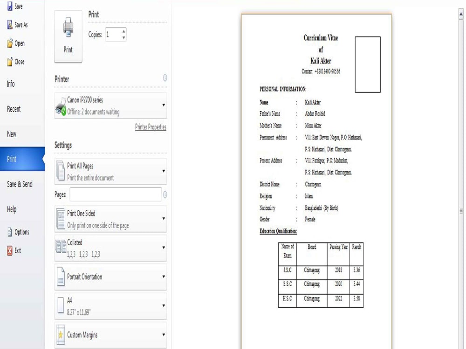Click the Options page icon
The height and width of the screenshot is (349, 466).
pos(10,232)
